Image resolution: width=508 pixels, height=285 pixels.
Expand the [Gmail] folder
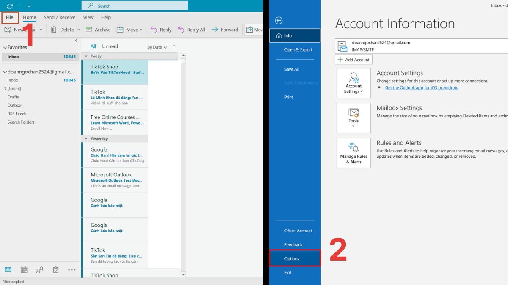(5, 89)
